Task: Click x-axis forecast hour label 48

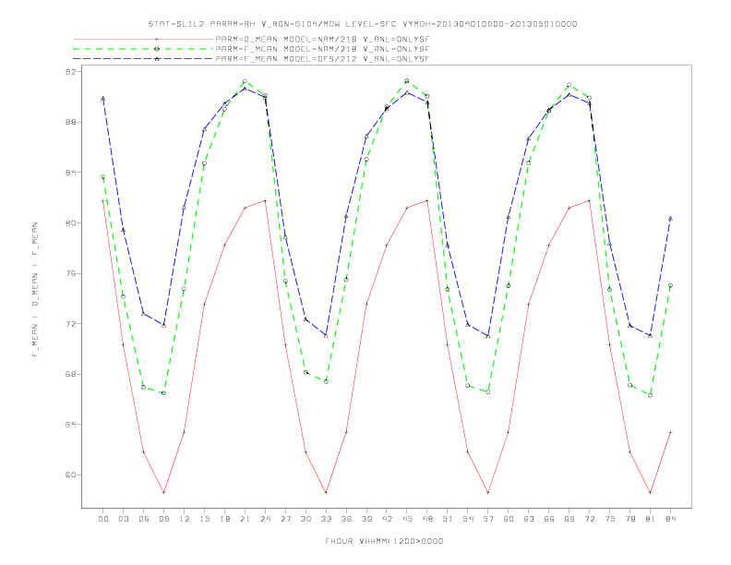Action: [x=427, y=519]
